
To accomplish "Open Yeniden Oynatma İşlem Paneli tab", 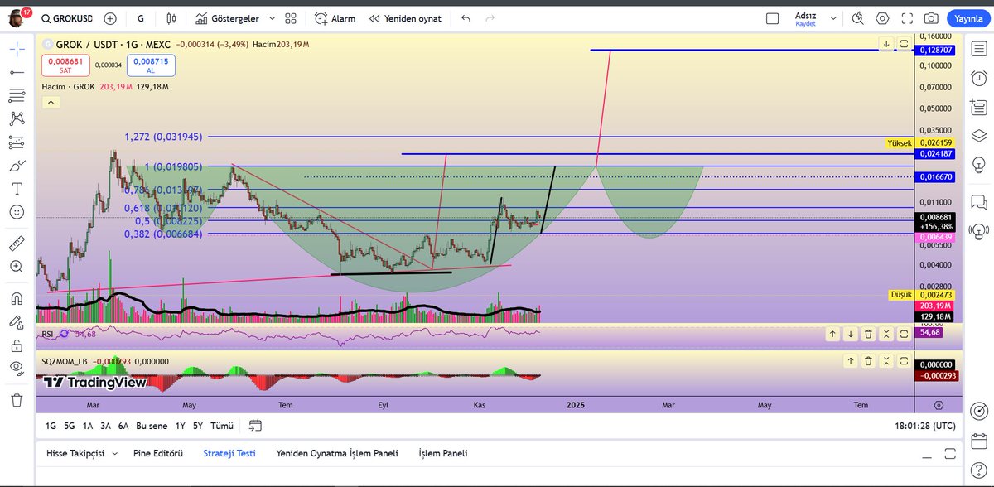I will [337, 453].
